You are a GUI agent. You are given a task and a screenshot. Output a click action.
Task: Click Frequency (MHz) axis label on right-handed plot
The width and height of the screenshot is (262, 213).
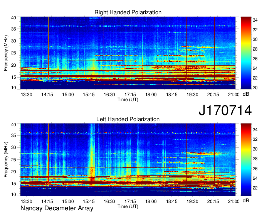6,53
